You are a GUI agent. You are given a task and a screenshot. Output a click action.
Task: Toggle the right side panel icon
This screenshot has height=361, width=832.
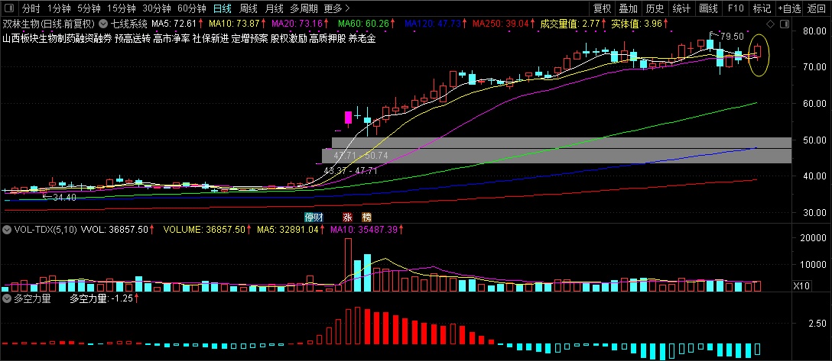coord(783,24)
